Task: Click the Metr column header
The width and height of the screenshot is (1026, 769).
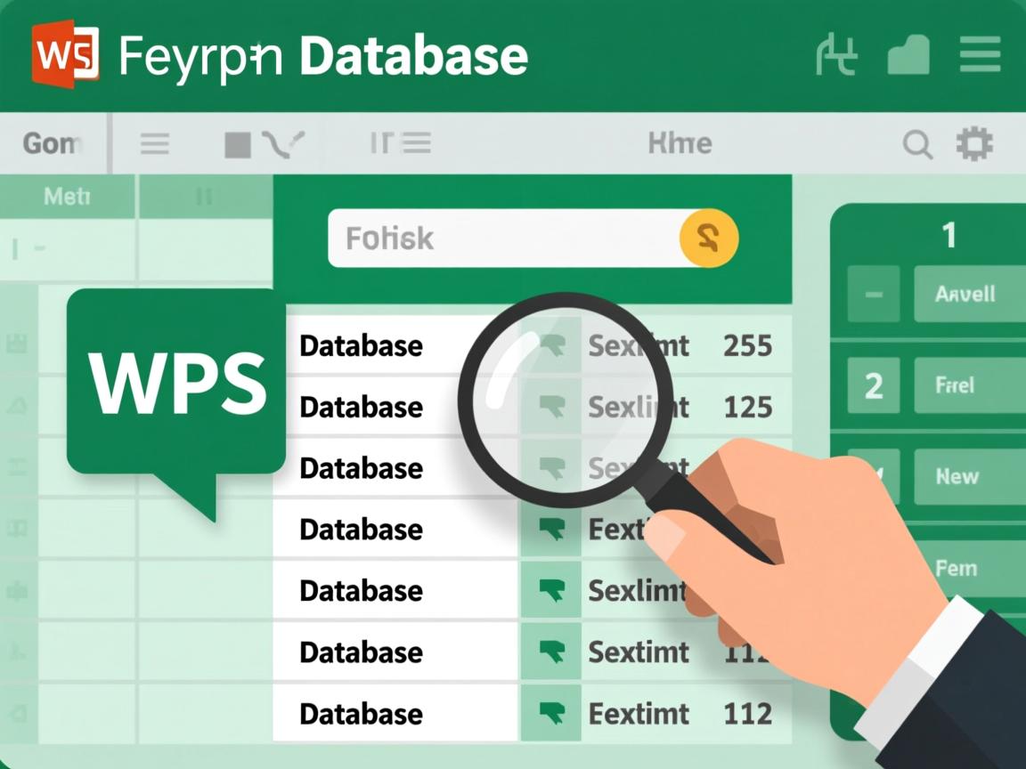Action: pos(67,196)
